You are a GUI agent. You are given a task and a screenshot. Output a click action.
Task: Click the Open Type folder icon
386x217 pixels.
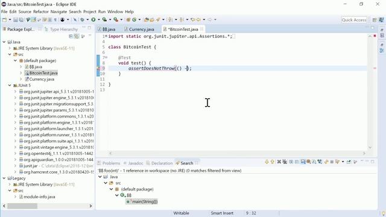[147, 20]
